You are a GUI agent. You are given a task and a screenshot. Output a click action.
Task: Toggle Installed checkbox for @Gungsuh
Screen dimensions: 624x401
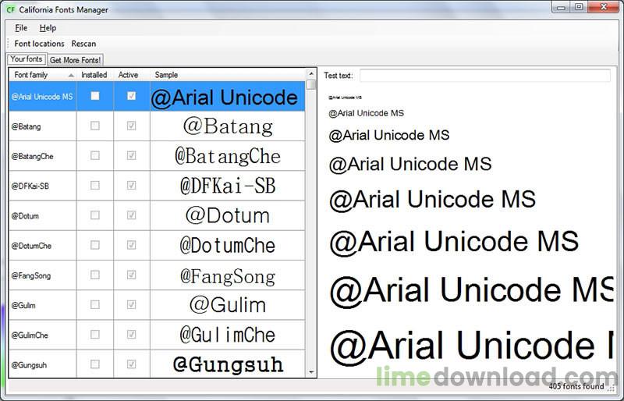94,365
